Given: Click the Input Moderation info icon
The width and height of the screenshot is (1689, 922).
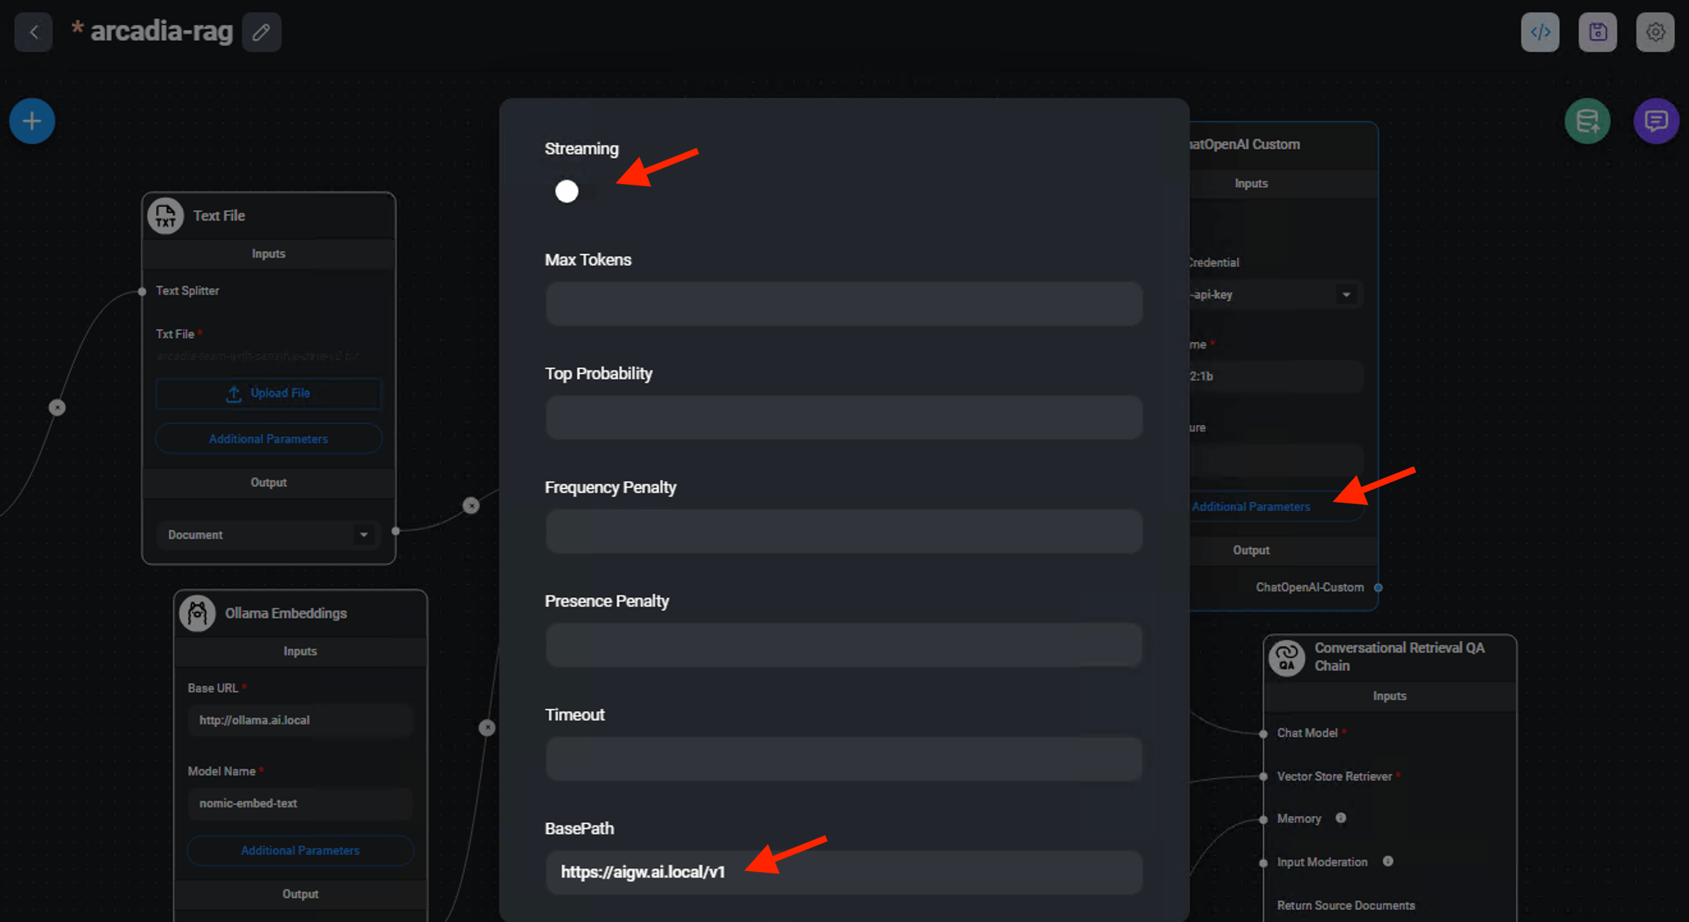Looking at the screenshot, I should 1388,861.
